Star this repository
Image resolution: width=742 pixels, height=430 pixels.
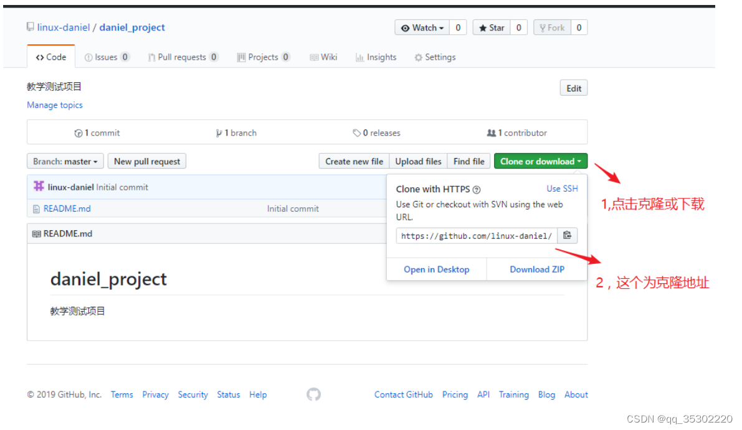491,28
